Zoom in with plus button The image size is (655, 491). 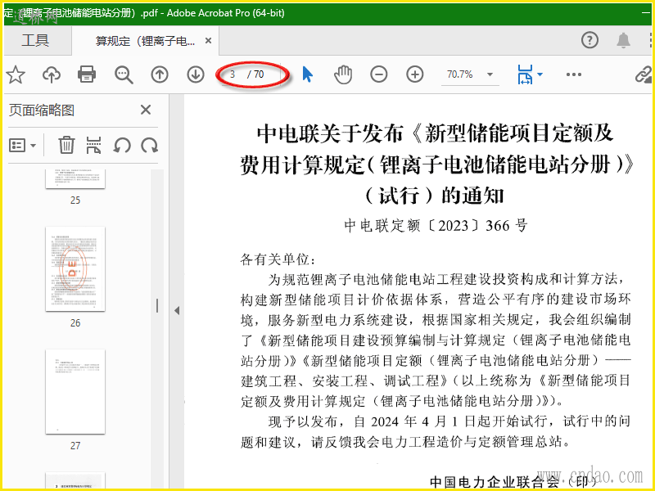pos(415,74)
